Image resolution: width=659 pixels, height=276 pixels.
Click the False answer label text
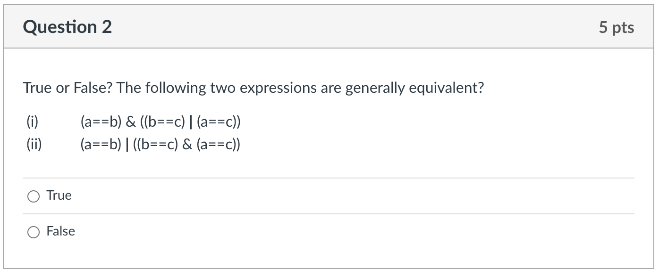coord(60,231)
